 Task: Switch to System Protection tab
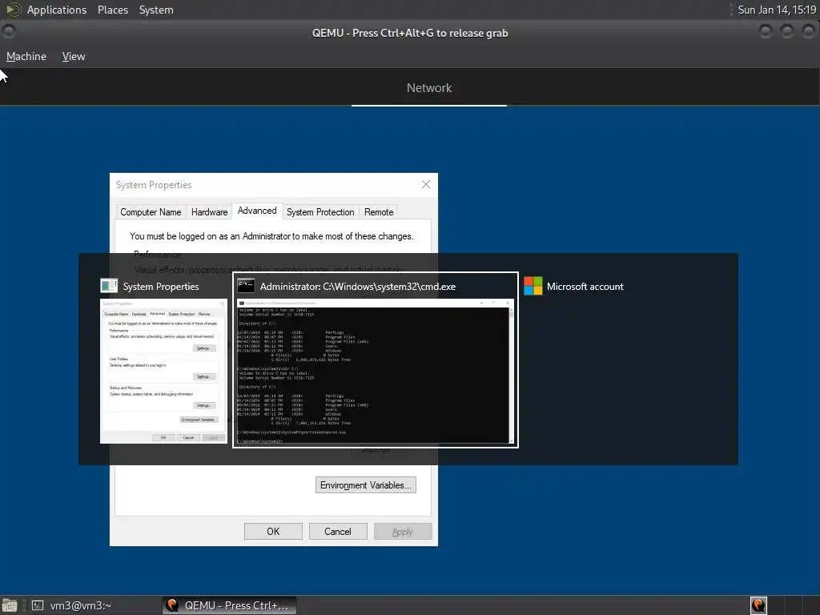[x=320, y=211]
